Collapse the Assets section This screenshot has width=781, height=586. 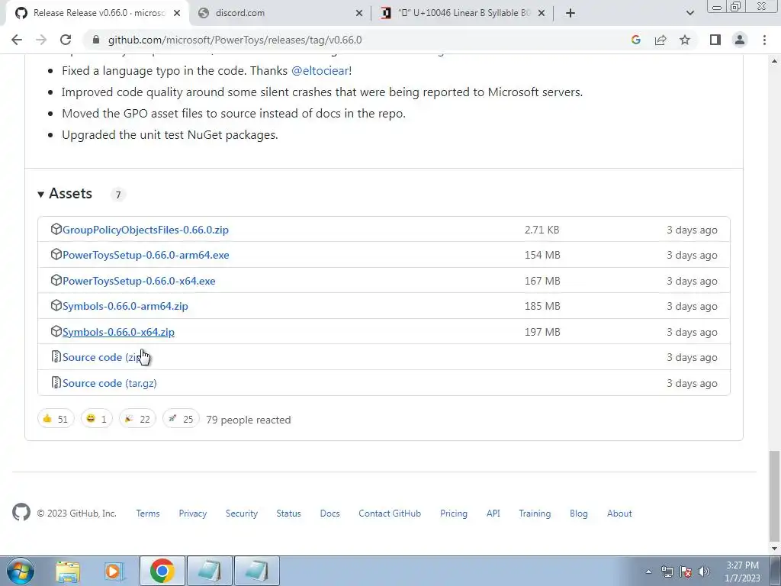point(66,193)
